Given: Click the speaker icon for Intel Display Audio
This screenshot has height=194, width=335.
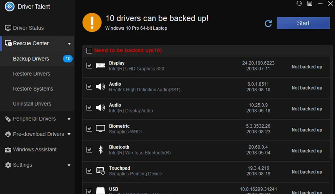Looking at the screenshot, I should click(100, 108).
